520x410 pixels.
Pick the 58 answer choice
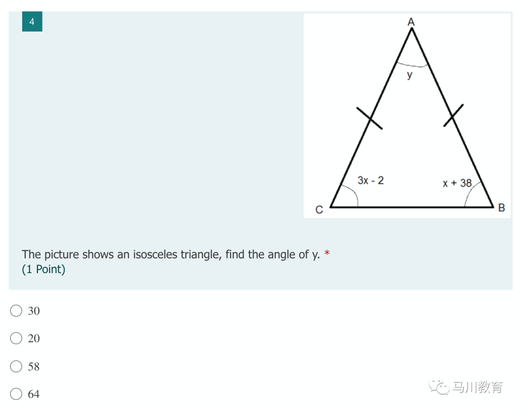16,367
